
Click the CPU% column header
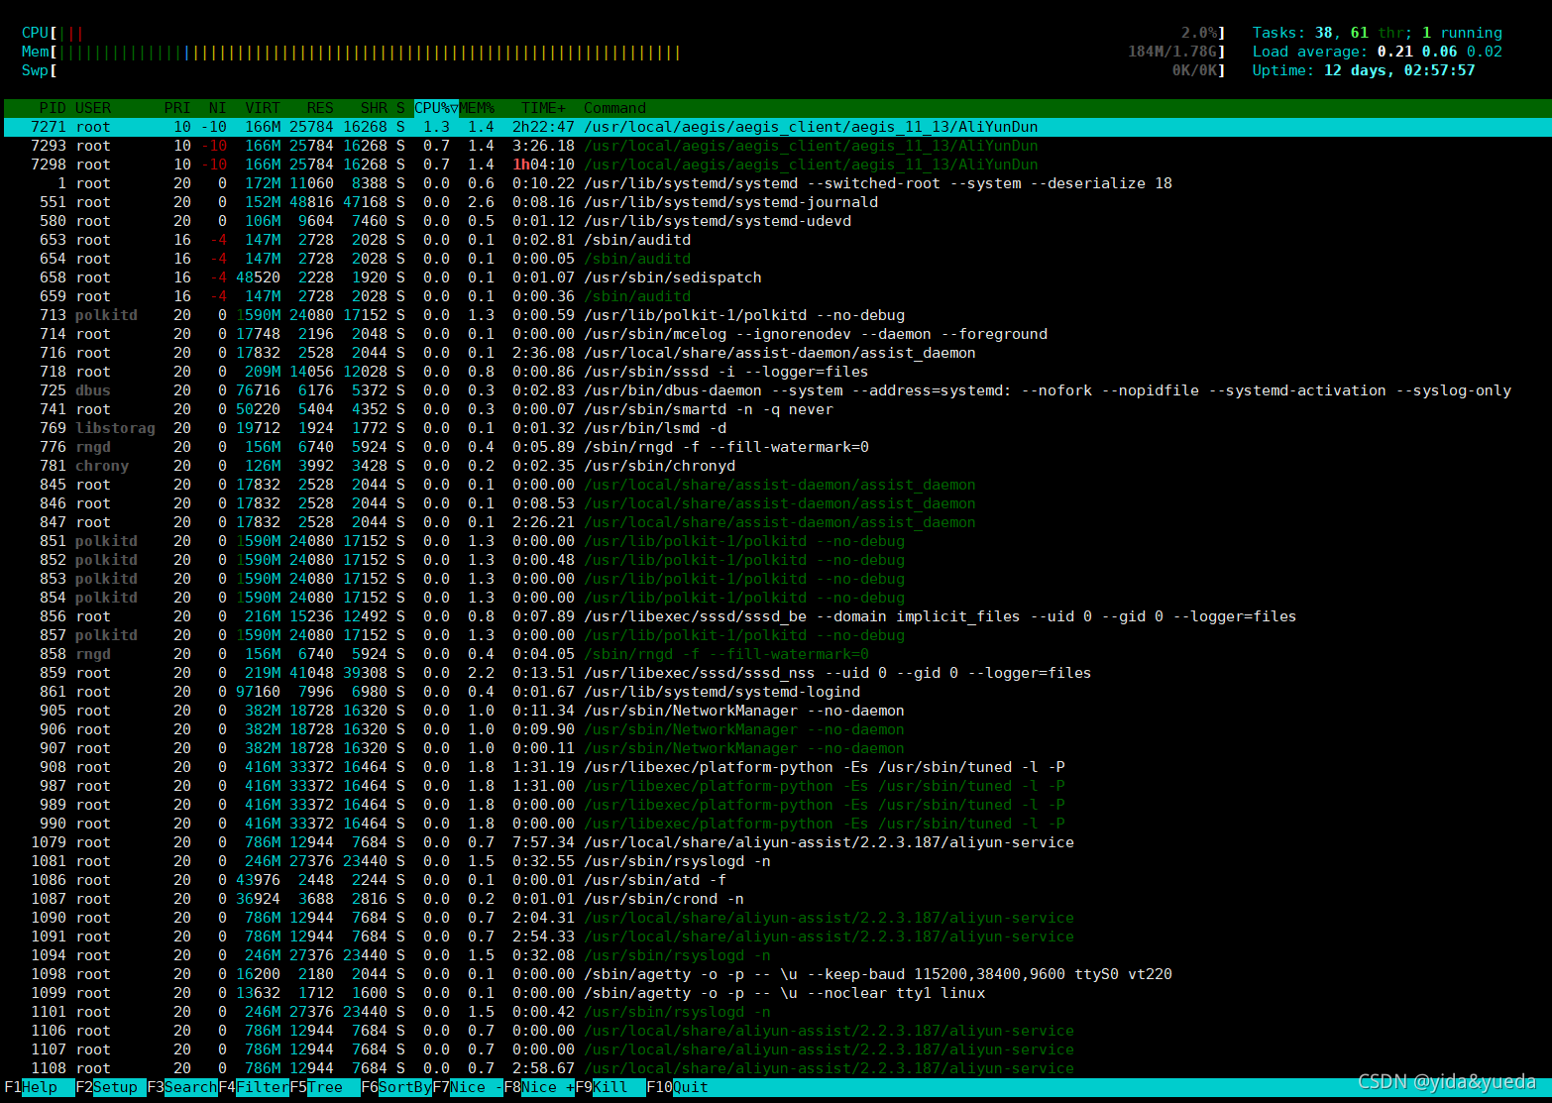click(x=436, y=108)
